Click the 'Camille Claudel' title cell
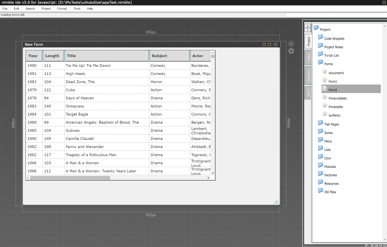The height and width of the screenshot is (247, 387). [107, 139]
